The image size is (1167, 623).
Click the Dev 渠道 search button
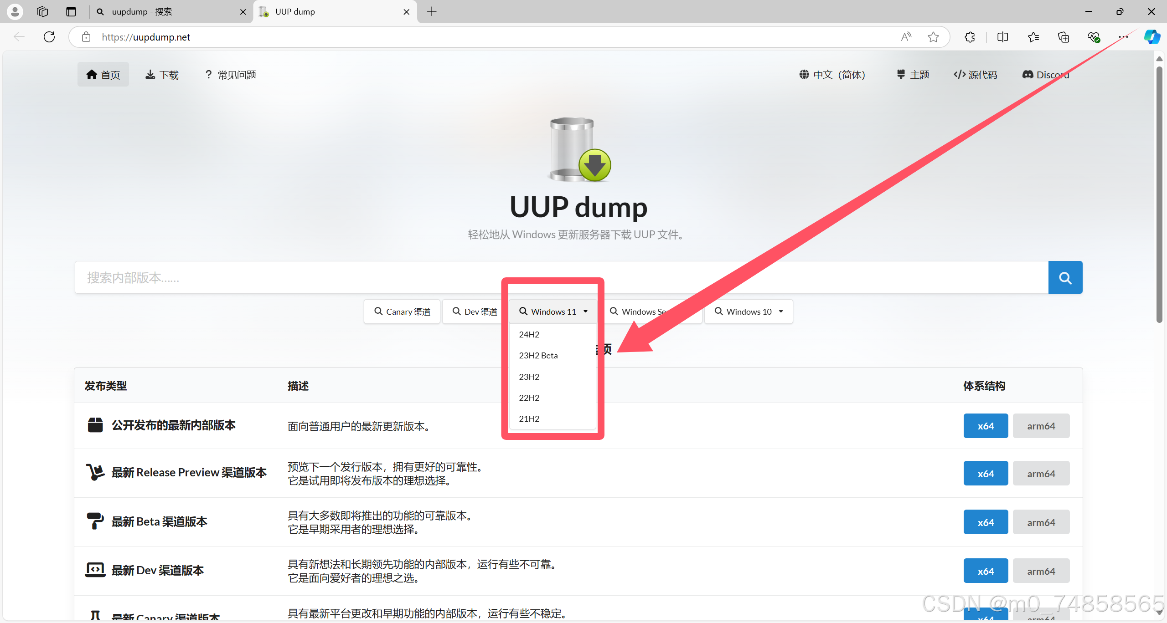point(475,311)
